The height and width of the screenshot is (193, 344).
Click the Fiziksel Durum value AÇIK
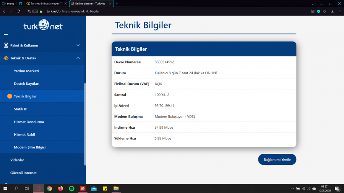click(158, 84)
